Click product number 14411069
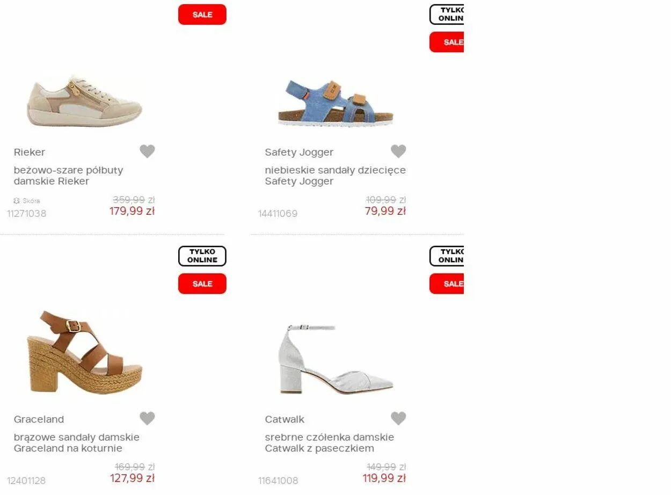Image resolution: width=671 pixels, height=495 pixels. [x=278, y=214]
